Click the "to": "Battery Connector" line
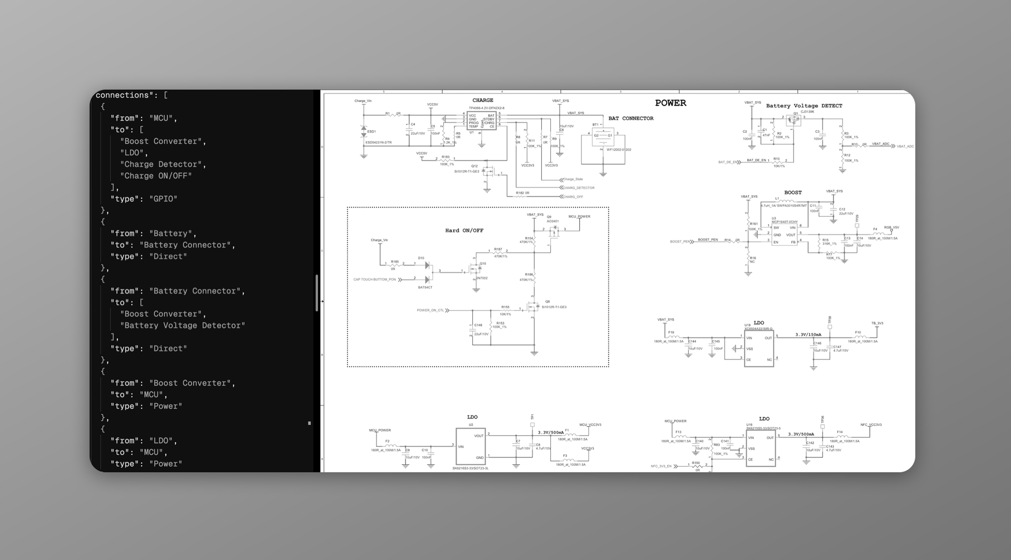The width and height of the screenshot is (1011, 560). 173,245
